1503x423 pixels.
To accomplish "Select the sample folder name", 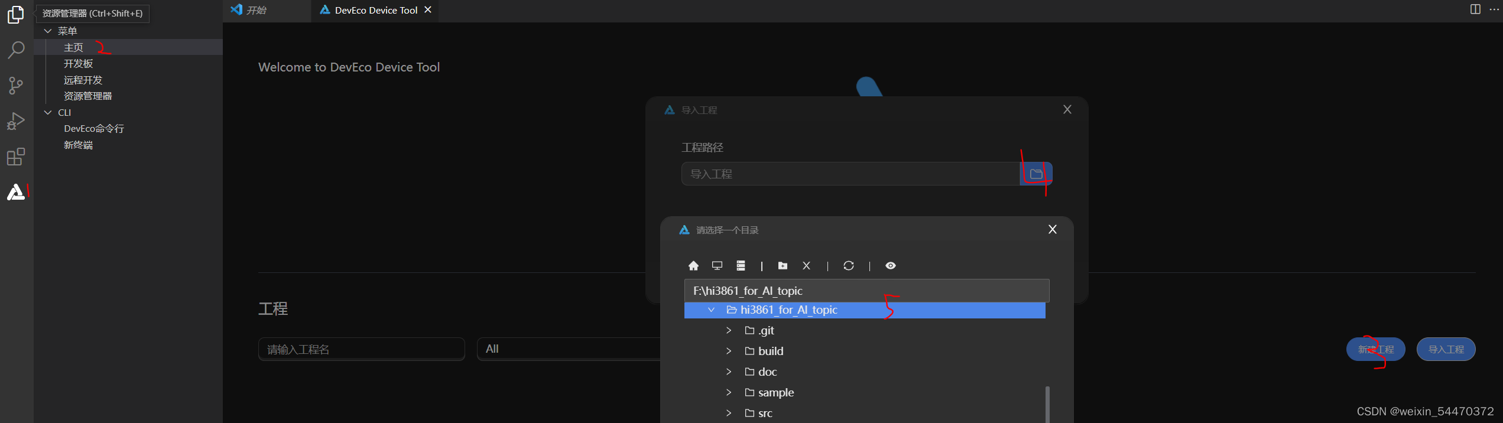I will click(x=776, y=392).
